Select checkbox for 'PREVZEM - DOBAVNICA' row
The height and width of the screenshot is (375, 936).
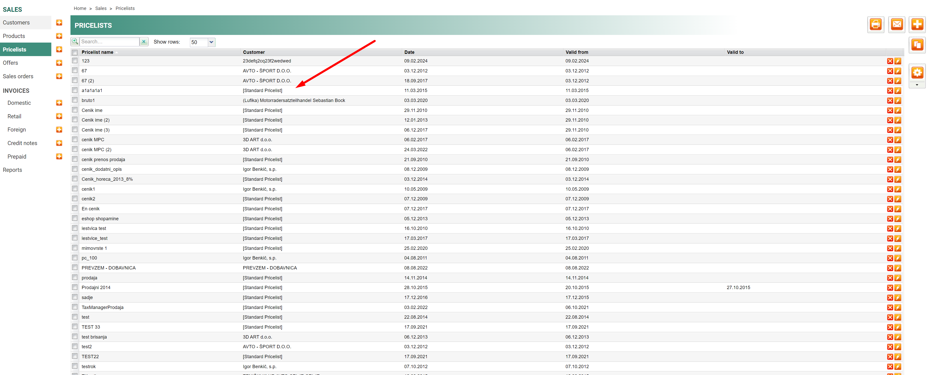[x=75, y=268]
